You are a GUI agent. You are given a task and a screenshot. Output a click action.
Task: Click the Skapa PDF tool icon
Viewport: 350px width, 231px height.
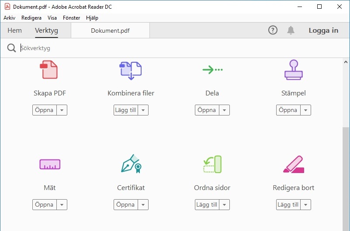pos(49,69)
